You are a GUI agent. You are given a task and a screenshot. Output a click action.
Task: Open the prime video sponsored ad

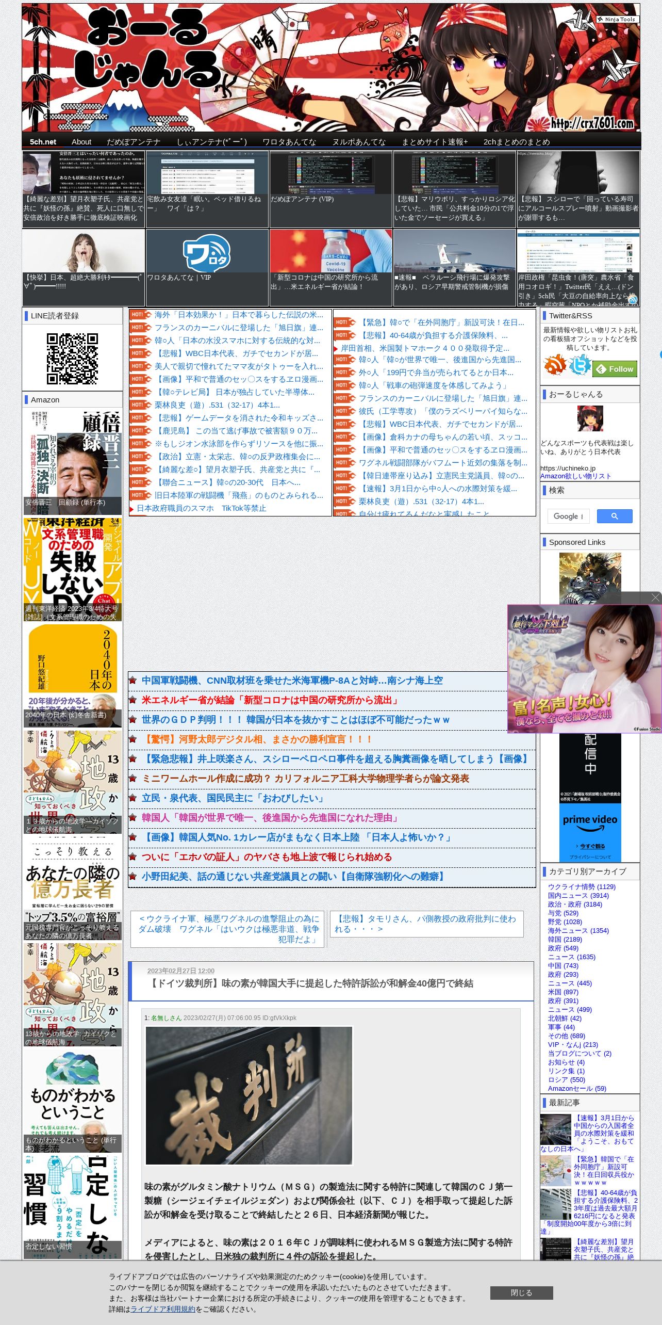[590, 832]
